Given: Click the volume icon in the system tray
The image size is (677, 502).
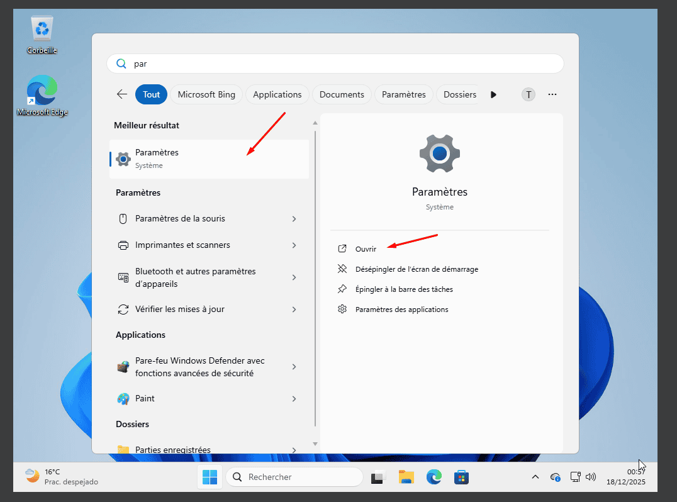Looking at the screenshot, I should [591, 477].
